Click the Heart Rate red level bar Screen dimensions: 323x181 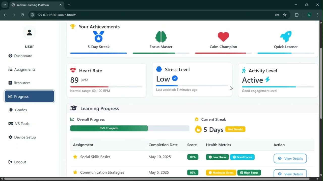(106, 87)
